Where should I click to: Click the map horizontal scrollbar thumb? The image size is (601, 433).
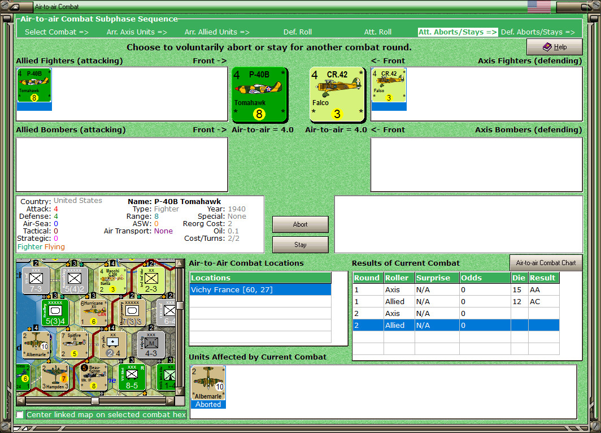[95, 401]
